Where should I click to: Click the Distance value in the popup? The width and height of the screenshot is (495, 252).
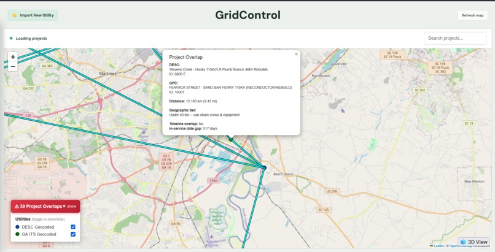(x=201, y=101)
